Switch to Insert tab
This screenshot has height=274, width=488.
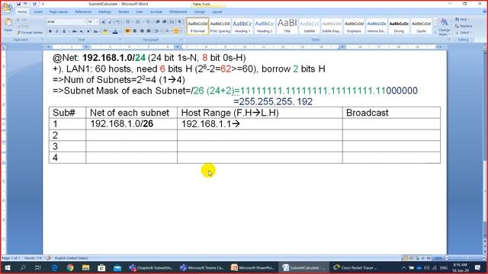38,12
